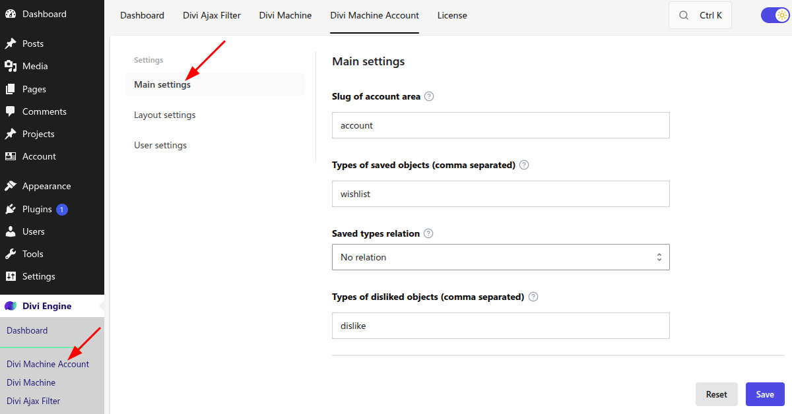
Task: Open the Divi Engine sidebar menu
Action: coord(52,306)
